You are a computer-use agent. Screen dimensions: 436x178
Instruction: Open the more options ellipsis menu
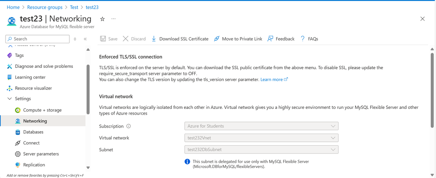point(114,19)
